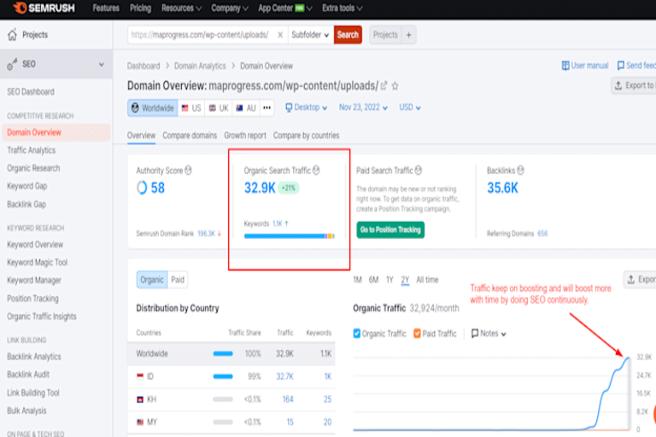
Task: Switch to Paid toggle
Action: point(178,280)
